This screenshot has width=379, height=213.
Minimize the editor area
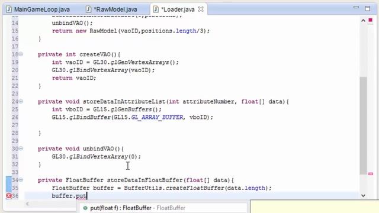tap(356, 8)
